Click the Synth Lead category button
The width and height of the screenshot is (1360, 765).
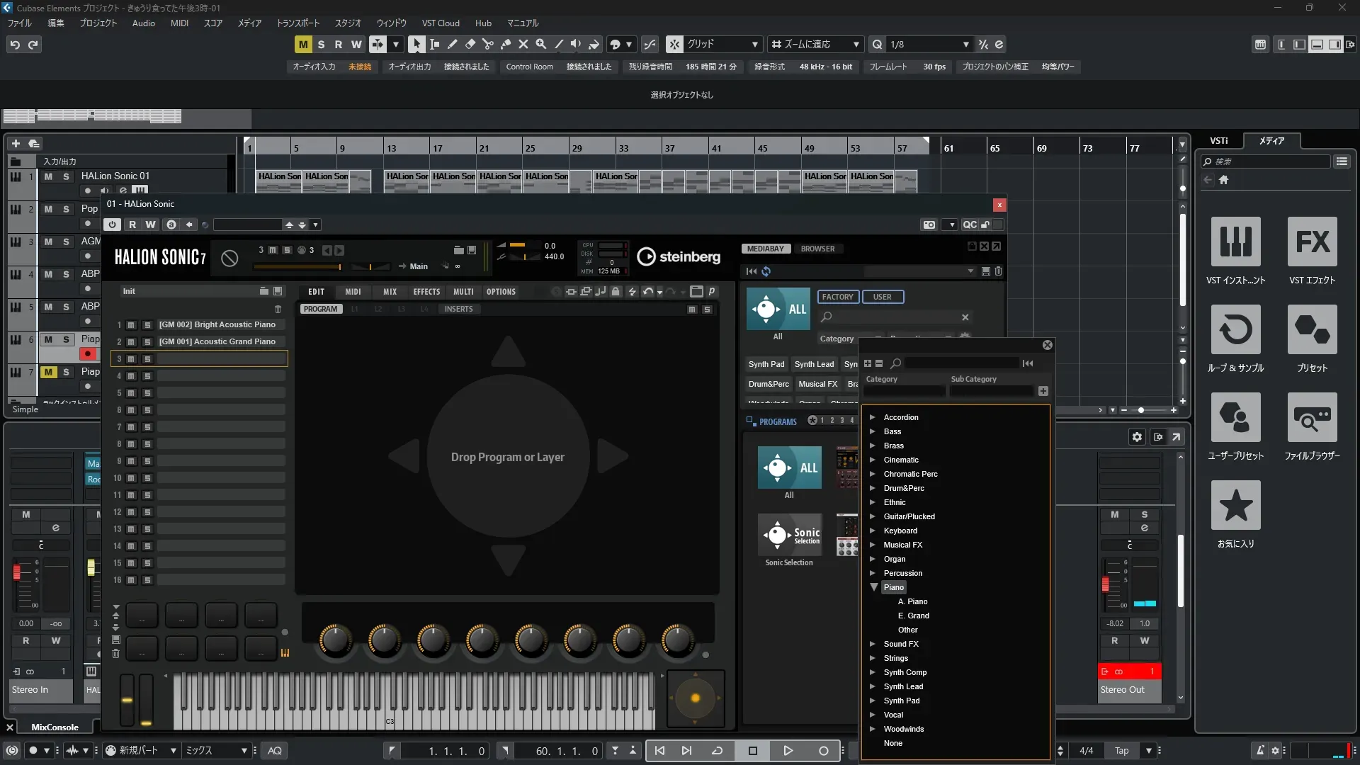tap(814, 364)
